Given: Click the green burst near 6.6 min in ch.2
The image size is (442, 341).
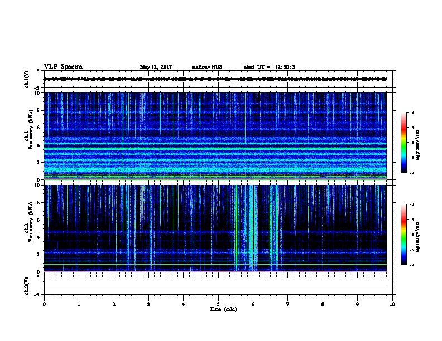Looking at the screenshot, I should (273, 228).
